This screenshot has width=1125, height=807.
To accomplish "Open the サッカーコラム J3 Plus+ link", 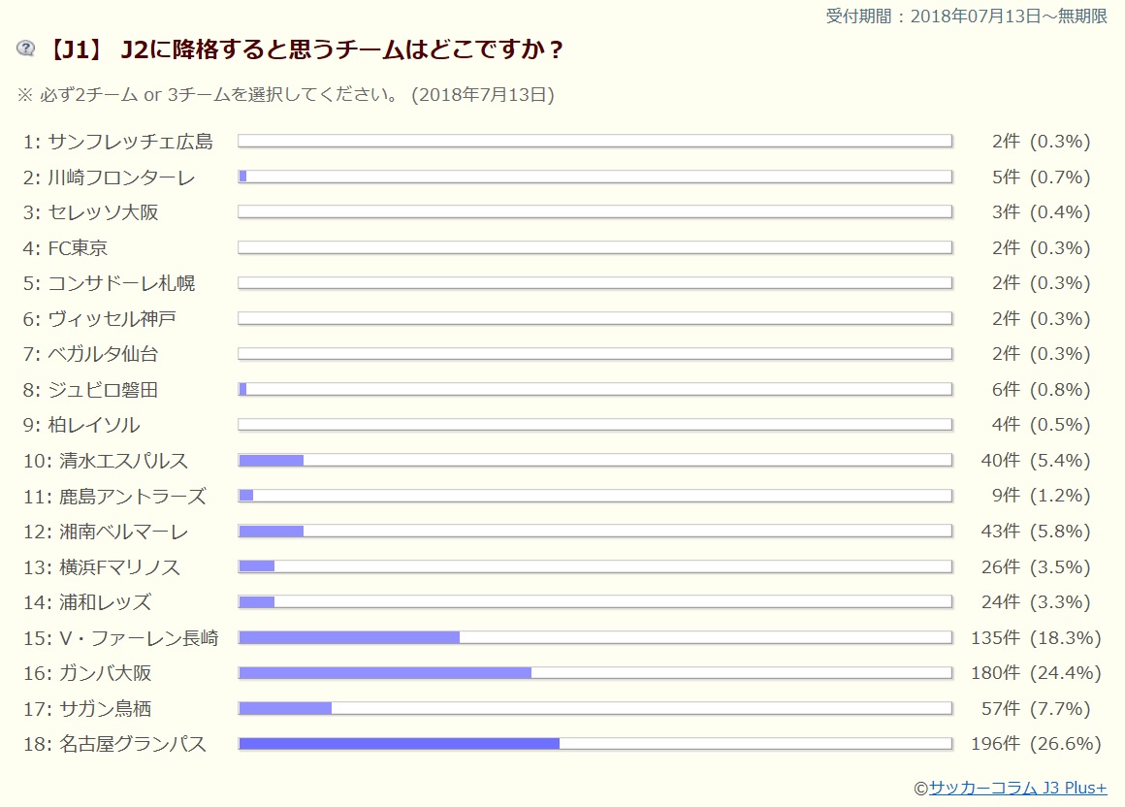I will [x=1017, y=788].
